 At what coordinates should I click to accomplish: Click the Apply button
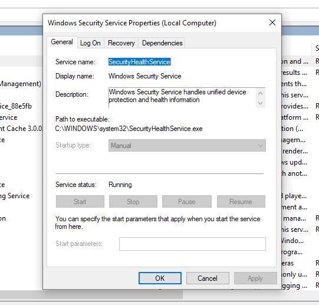click(x=255, y=278)
